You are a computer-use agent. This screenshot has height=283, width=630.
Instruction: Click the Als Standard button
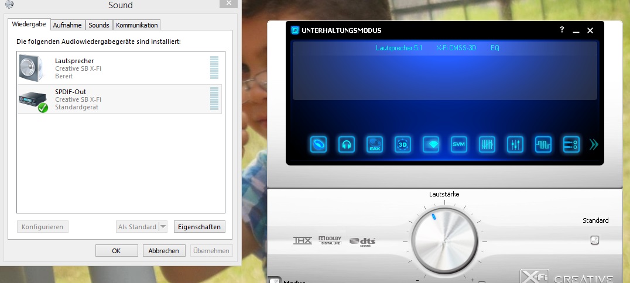click(138, 227)
